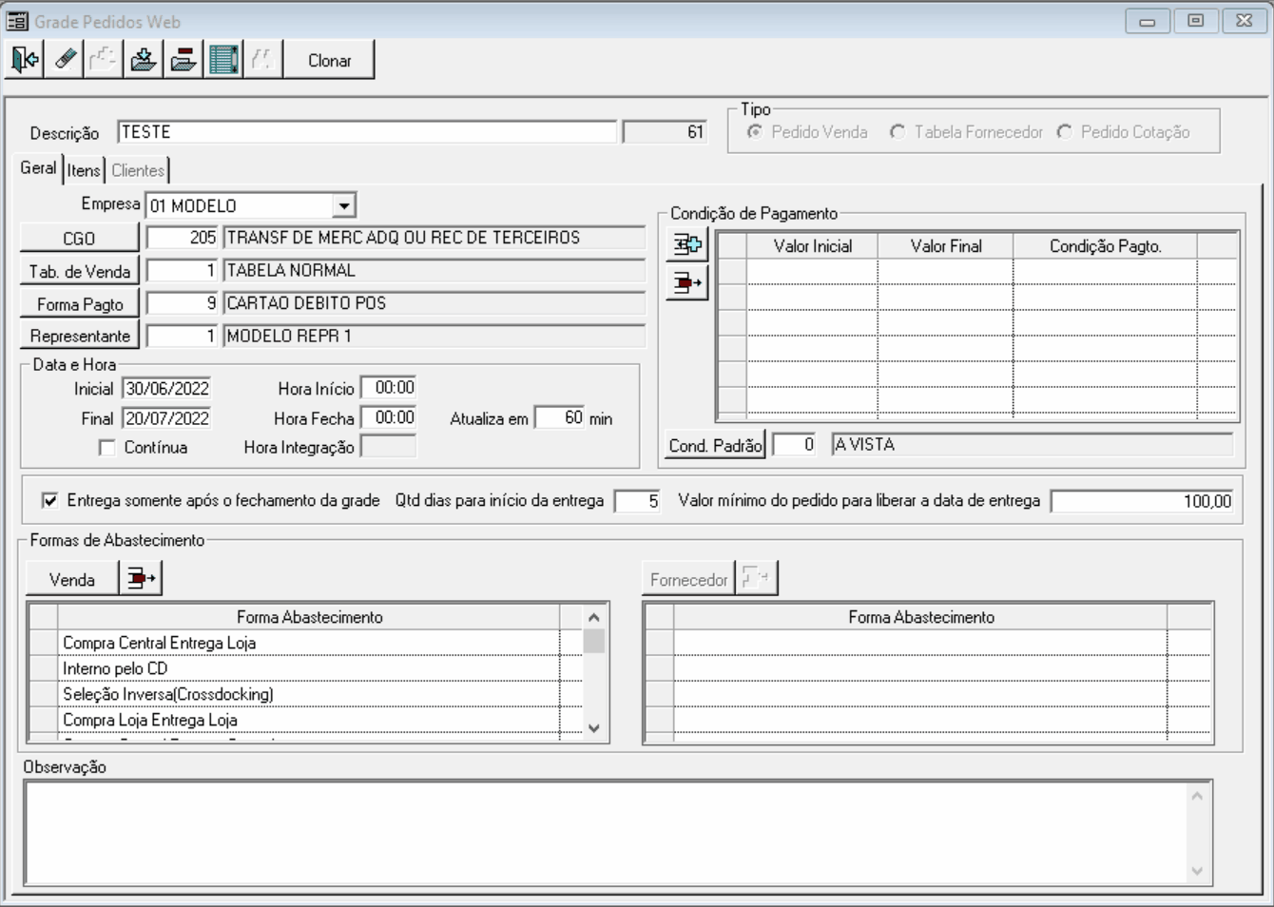1274x907 pixels.
Task: Click the save to folder icon
Action: coord(144,60)
